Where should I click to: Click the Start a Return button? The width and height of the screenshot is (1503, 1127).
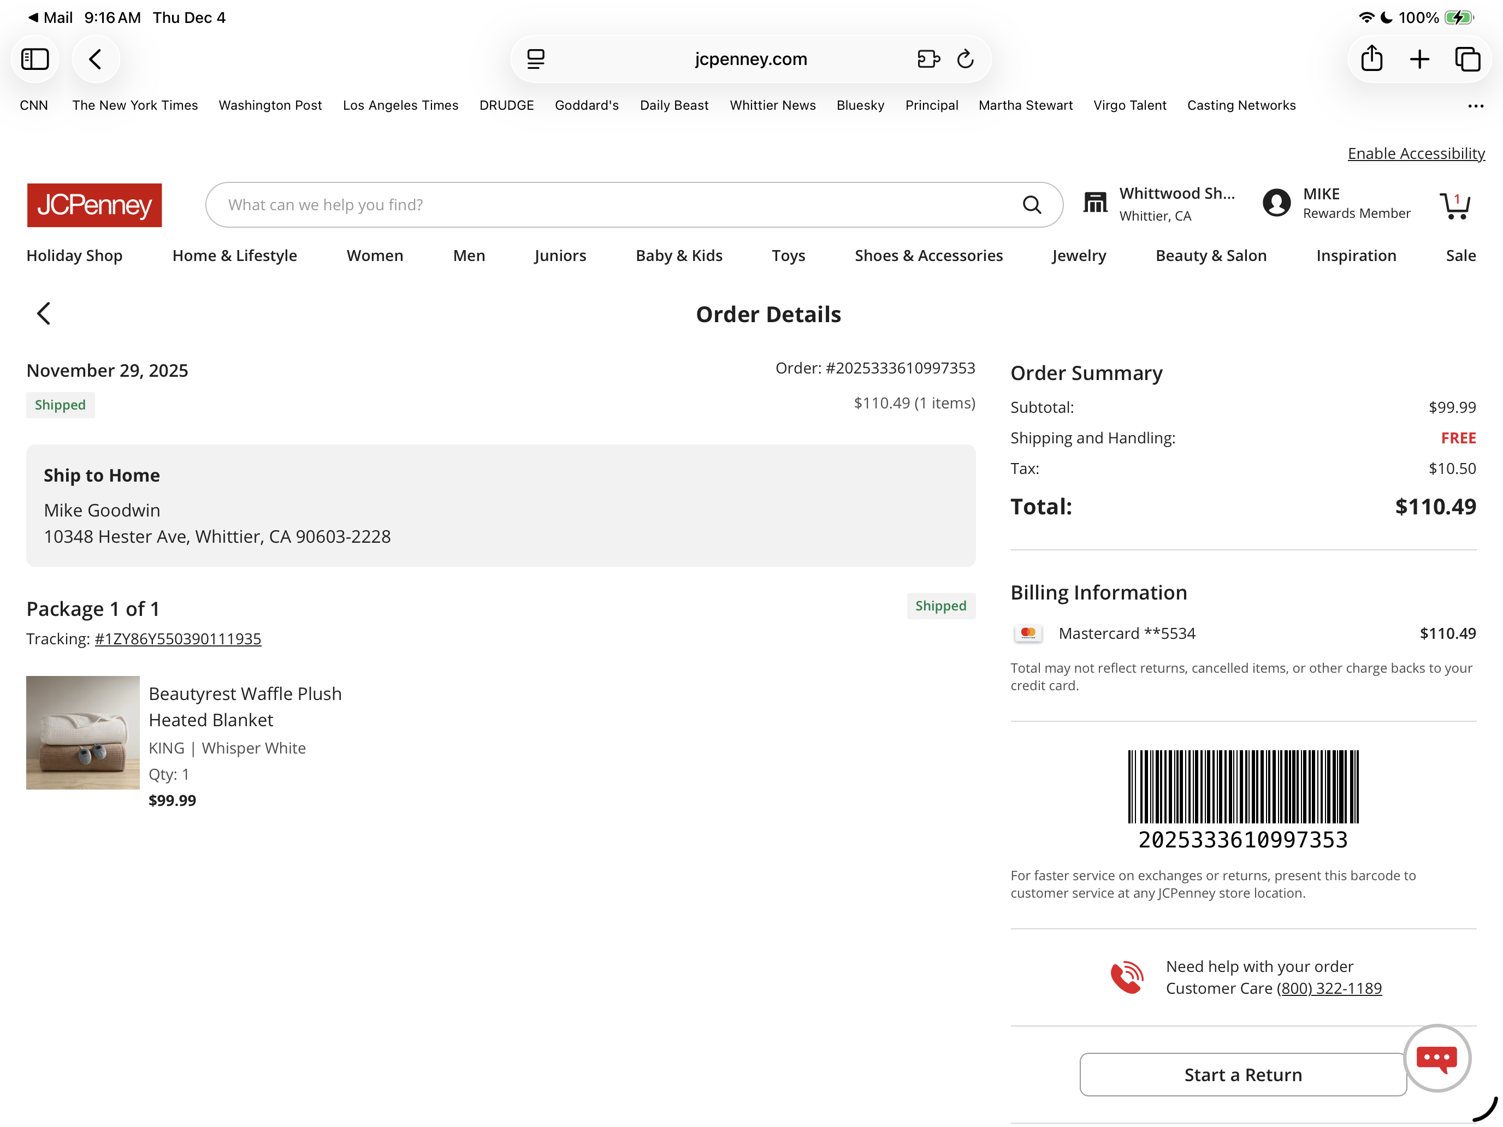tap(1243, 1074)
